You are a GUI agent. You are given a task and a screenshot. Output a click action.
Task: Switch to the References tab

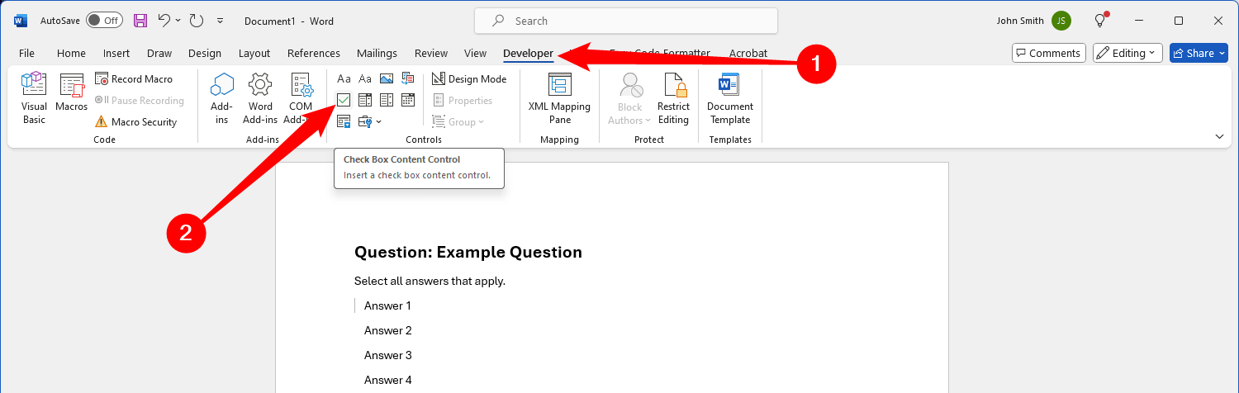tap(314, 53)
